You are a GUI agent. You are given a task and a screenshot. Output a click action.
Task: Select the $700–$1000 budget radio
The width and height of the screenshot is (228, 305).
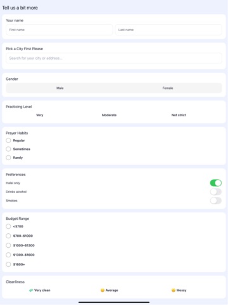8,236
